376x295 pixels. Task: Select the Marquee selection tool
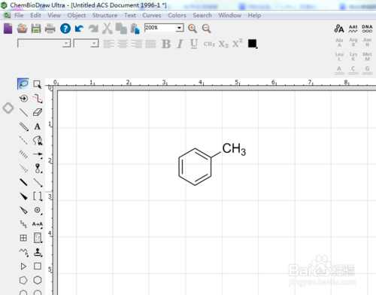point(38,84)
